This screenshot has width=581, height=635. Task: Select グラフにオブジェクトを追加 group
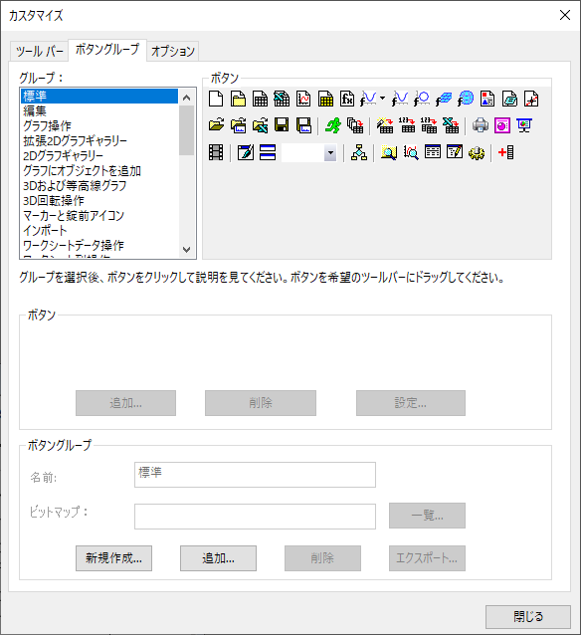pos(99,171)
